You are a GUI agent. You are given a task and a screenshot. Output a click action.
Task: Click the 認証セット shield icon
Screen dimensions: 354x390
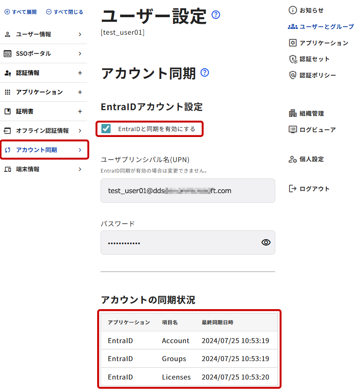[293, 59]
